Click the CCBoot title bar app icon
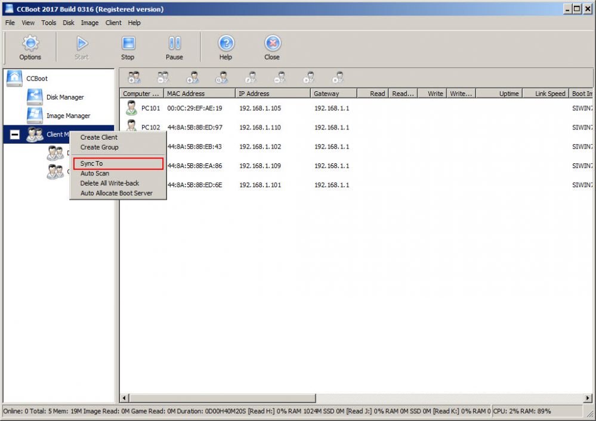 click(8, 8)
